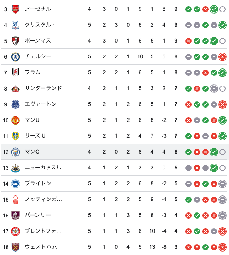Click Arsenal's empty upcoming-match circle
Screen dimensions: 229x255
click(222, 9)
